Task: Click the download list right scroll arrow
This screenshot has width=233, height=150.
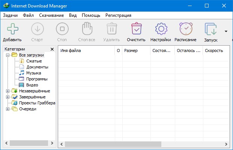Action: 226,144
